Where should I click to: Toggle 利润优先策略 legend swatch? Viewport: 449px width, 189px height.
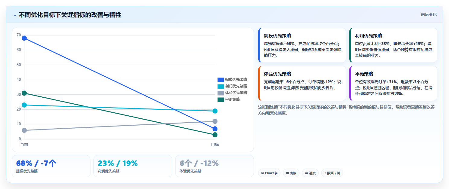(221, 86)
